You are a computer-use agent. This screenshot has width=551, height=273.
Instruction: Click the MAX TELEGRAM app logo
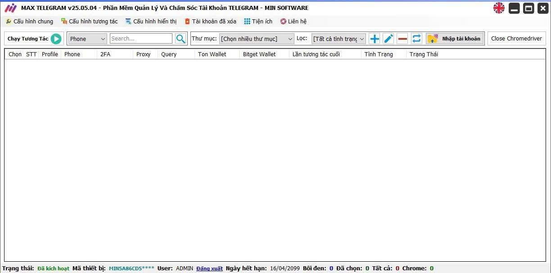click(x=10, y=8)
